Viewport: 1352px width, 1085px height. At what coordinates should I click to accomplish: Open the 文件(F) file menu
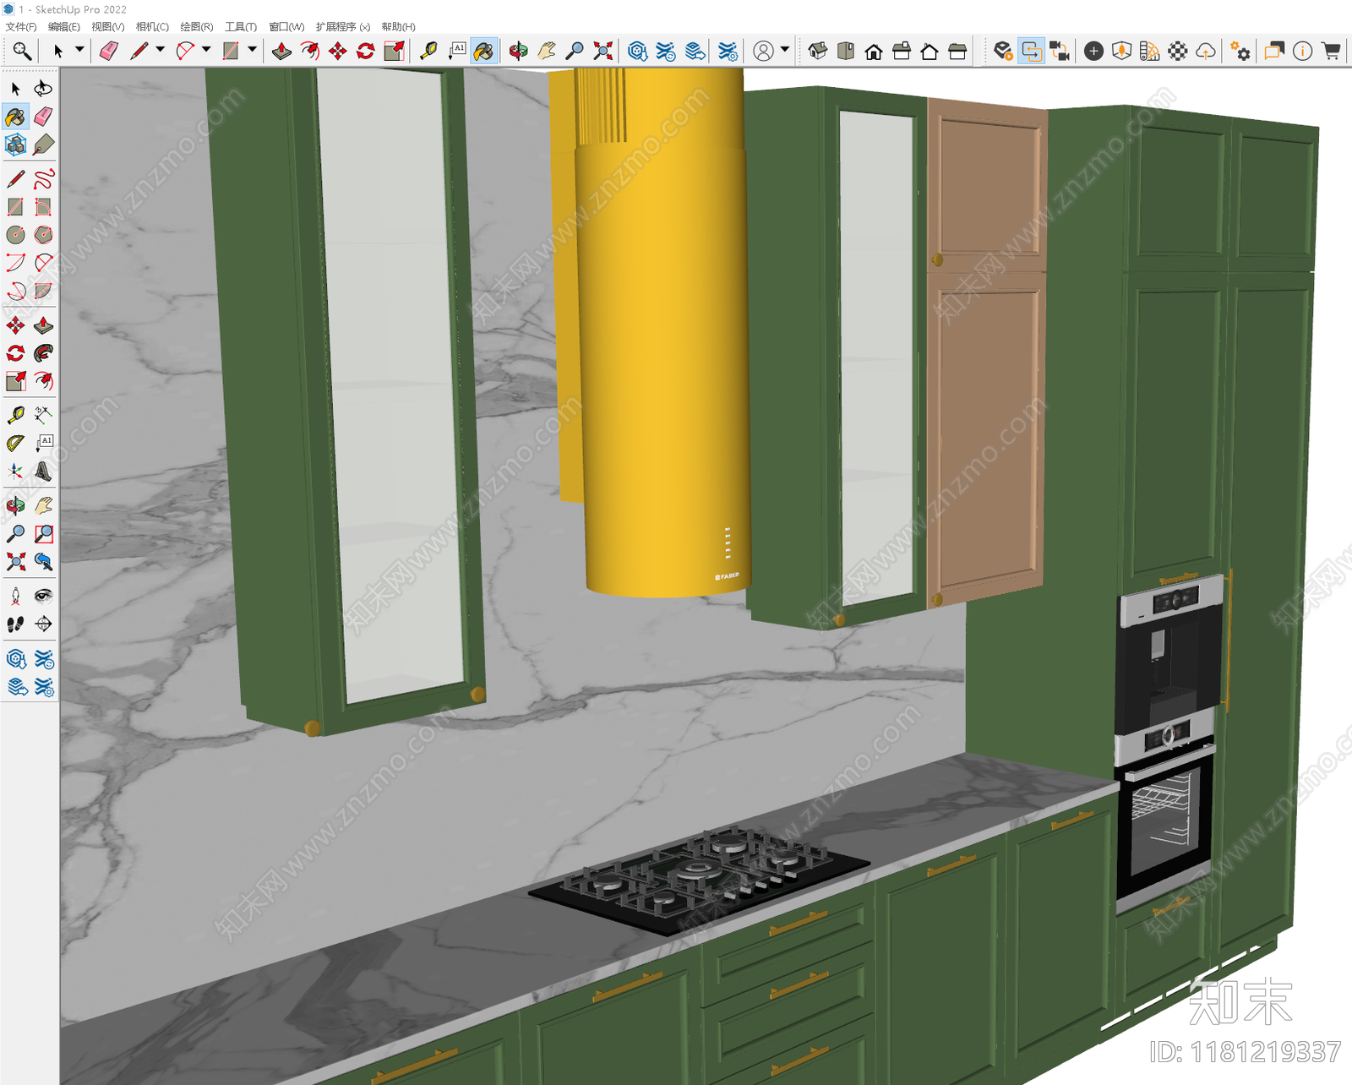[21, 27]
